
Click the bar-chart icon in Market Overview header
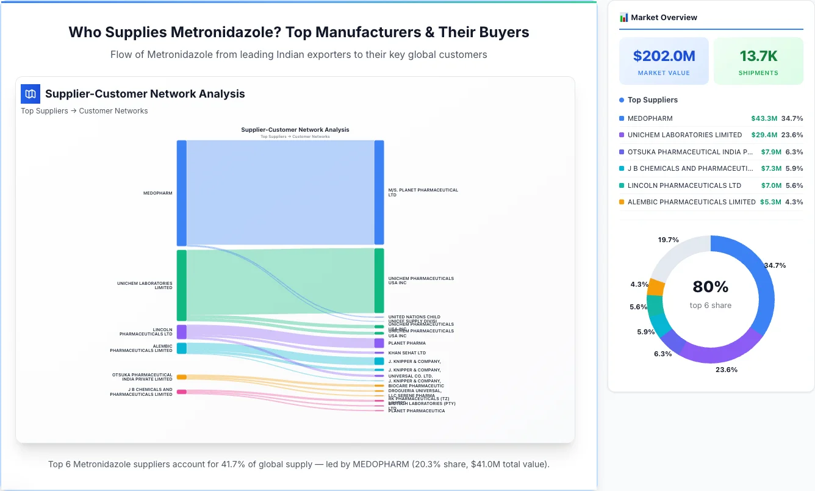pos(623,17)
